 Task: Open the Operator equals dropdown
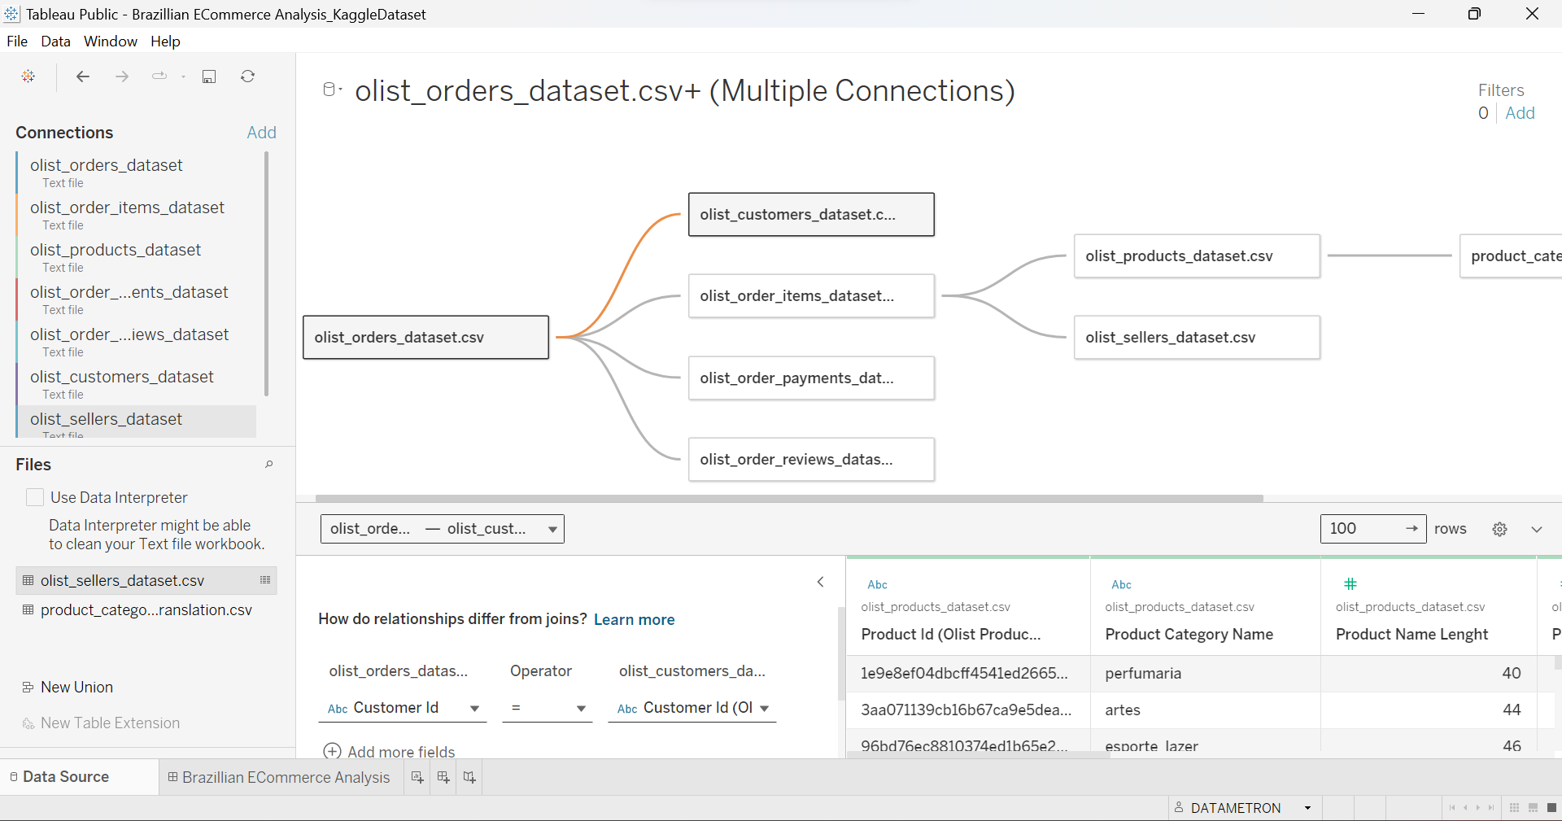pyautogui.click(x=548, y=708)
